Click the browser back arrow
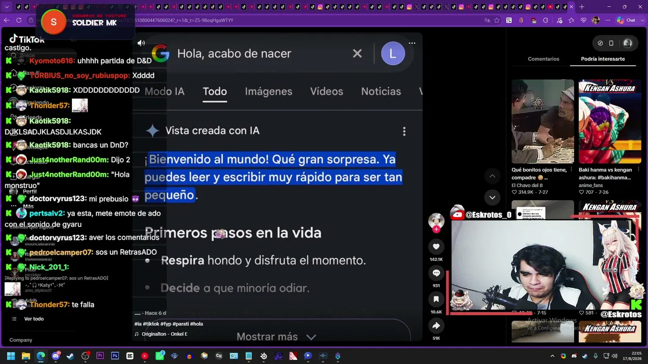The height and width of the screenshot is (364, 648). tap(7, 20)
